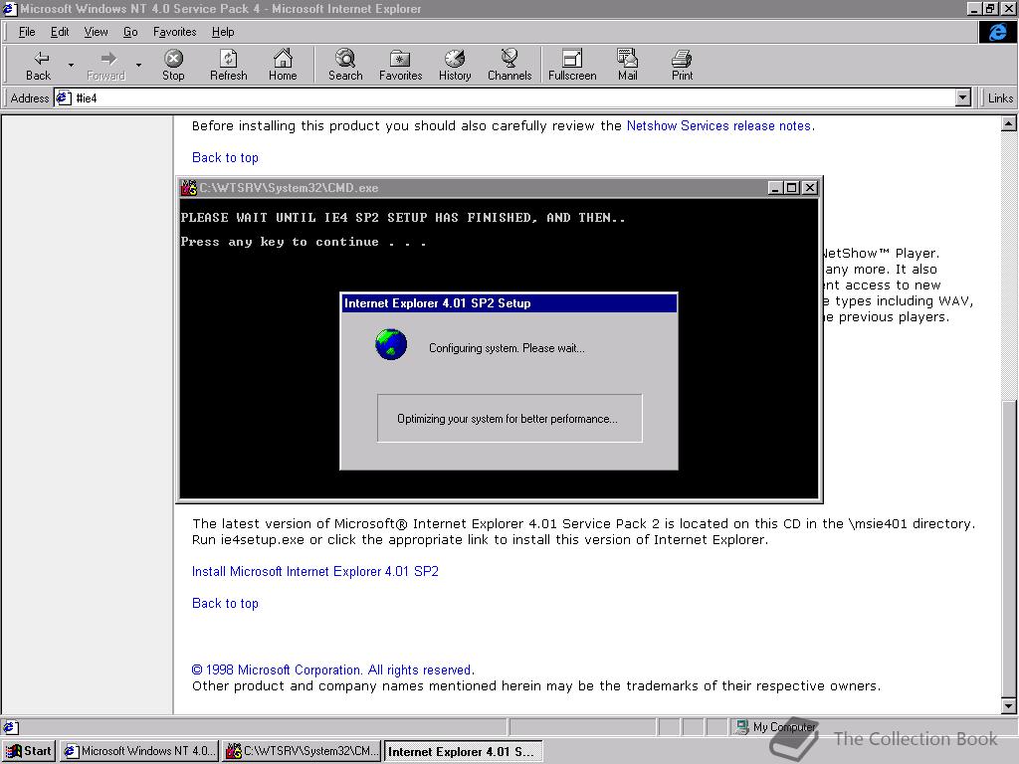The height and width of the screenshot is (764, 1019).
Task: Expand the Address bar dropdown list
Action: (963, 98)
